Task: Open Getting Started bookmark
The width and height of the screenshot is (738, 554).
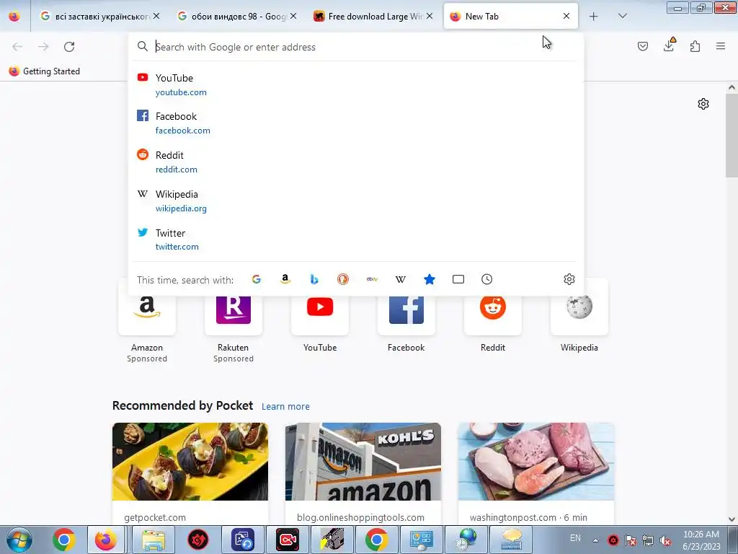Action: tap(45, 71)
